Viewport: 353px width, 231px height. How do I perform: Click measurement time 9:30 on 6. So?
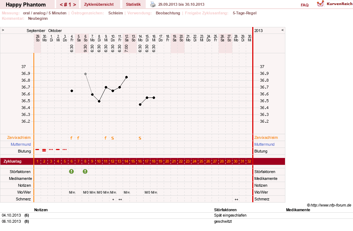[x=86, y=49]
